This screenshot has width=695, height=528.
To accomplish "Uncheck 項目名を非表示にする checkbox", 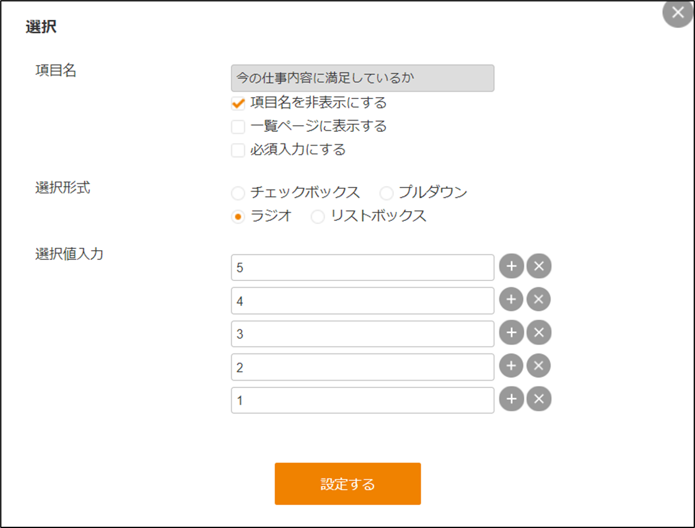I will [238, 103].
